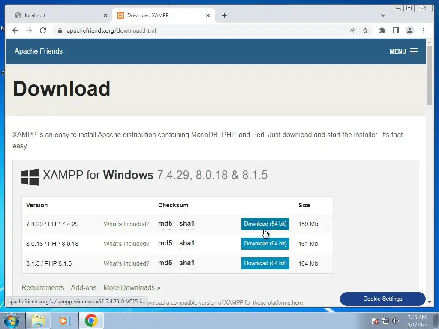
Task: Open What's Included for 7.4.29
Action: pos(126,224)
